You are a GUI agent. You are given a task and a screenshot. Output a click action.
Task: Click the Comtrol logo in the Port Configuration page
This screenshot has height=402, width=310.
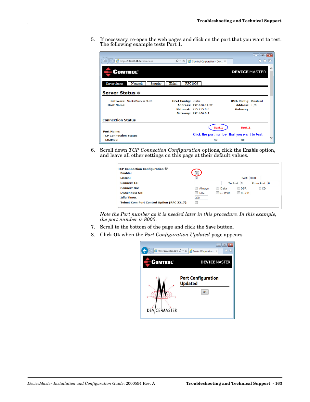(159, 262)
